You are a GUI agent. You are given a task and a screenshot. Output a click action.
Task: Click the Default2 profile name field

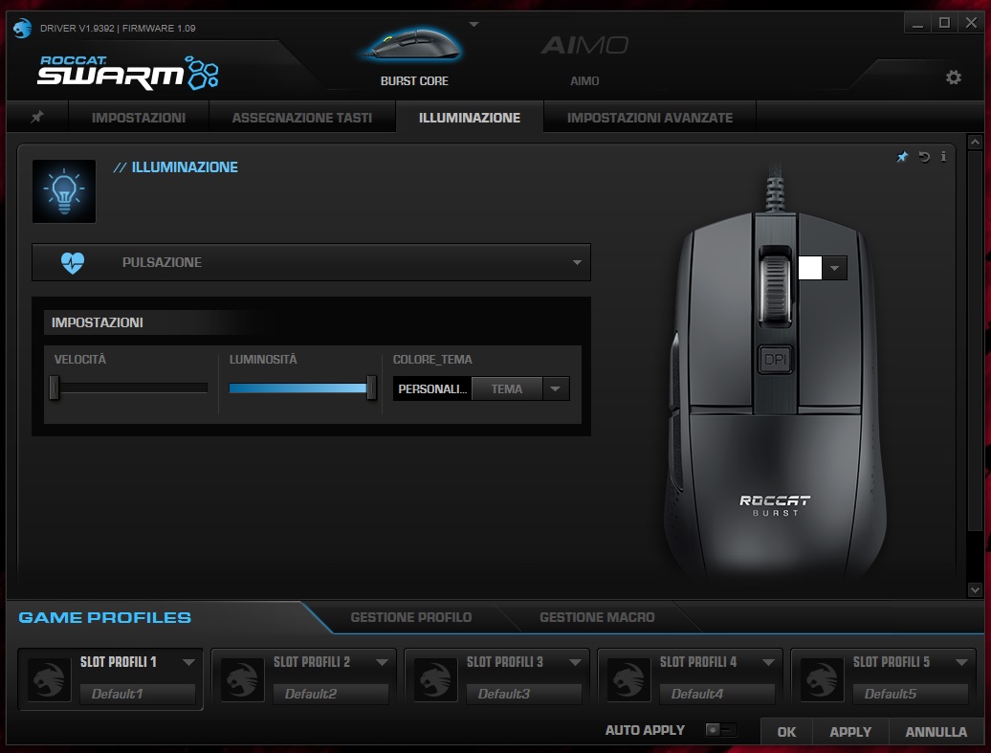(331, 694)
